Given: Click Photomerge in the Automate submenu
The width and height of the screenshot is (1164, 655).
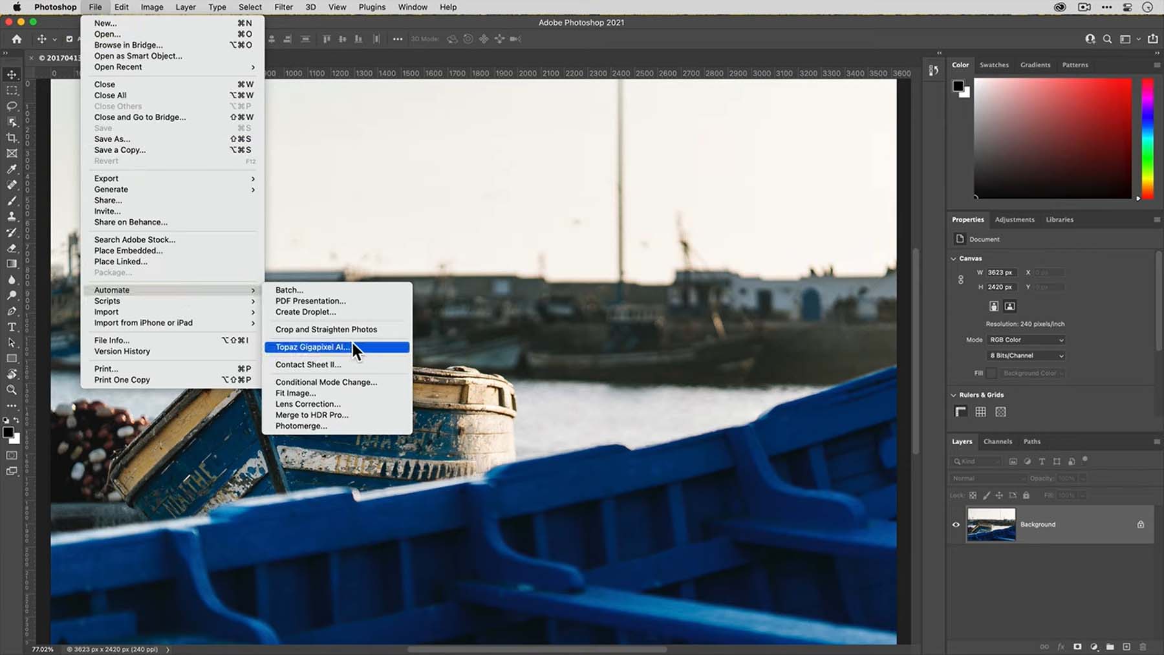Looking at the screenshot, I should [301, 426].
